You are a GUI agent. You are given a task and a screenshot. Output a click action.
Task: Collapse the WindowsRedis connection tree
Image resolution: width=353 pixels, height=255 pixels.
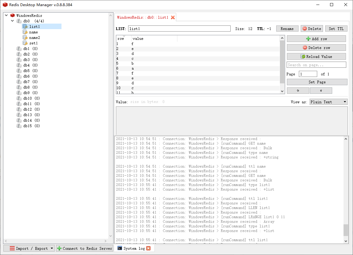[x=6, y=15]
